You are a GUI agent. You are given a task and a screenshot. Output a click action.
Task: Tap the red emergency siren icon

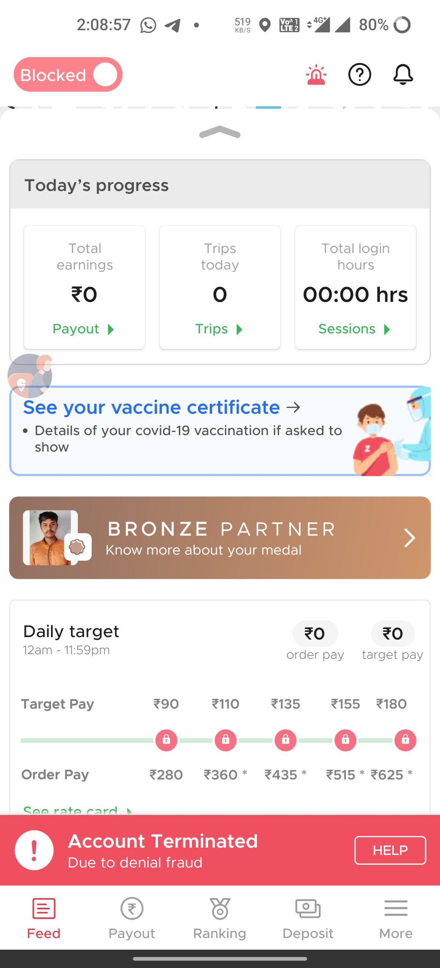tap(316, 75)
